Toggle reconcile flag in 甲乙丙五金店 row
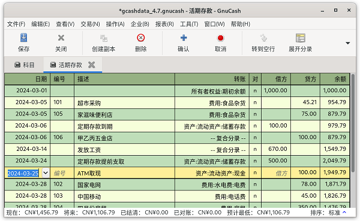360x221 pixels. click(255, 138)
